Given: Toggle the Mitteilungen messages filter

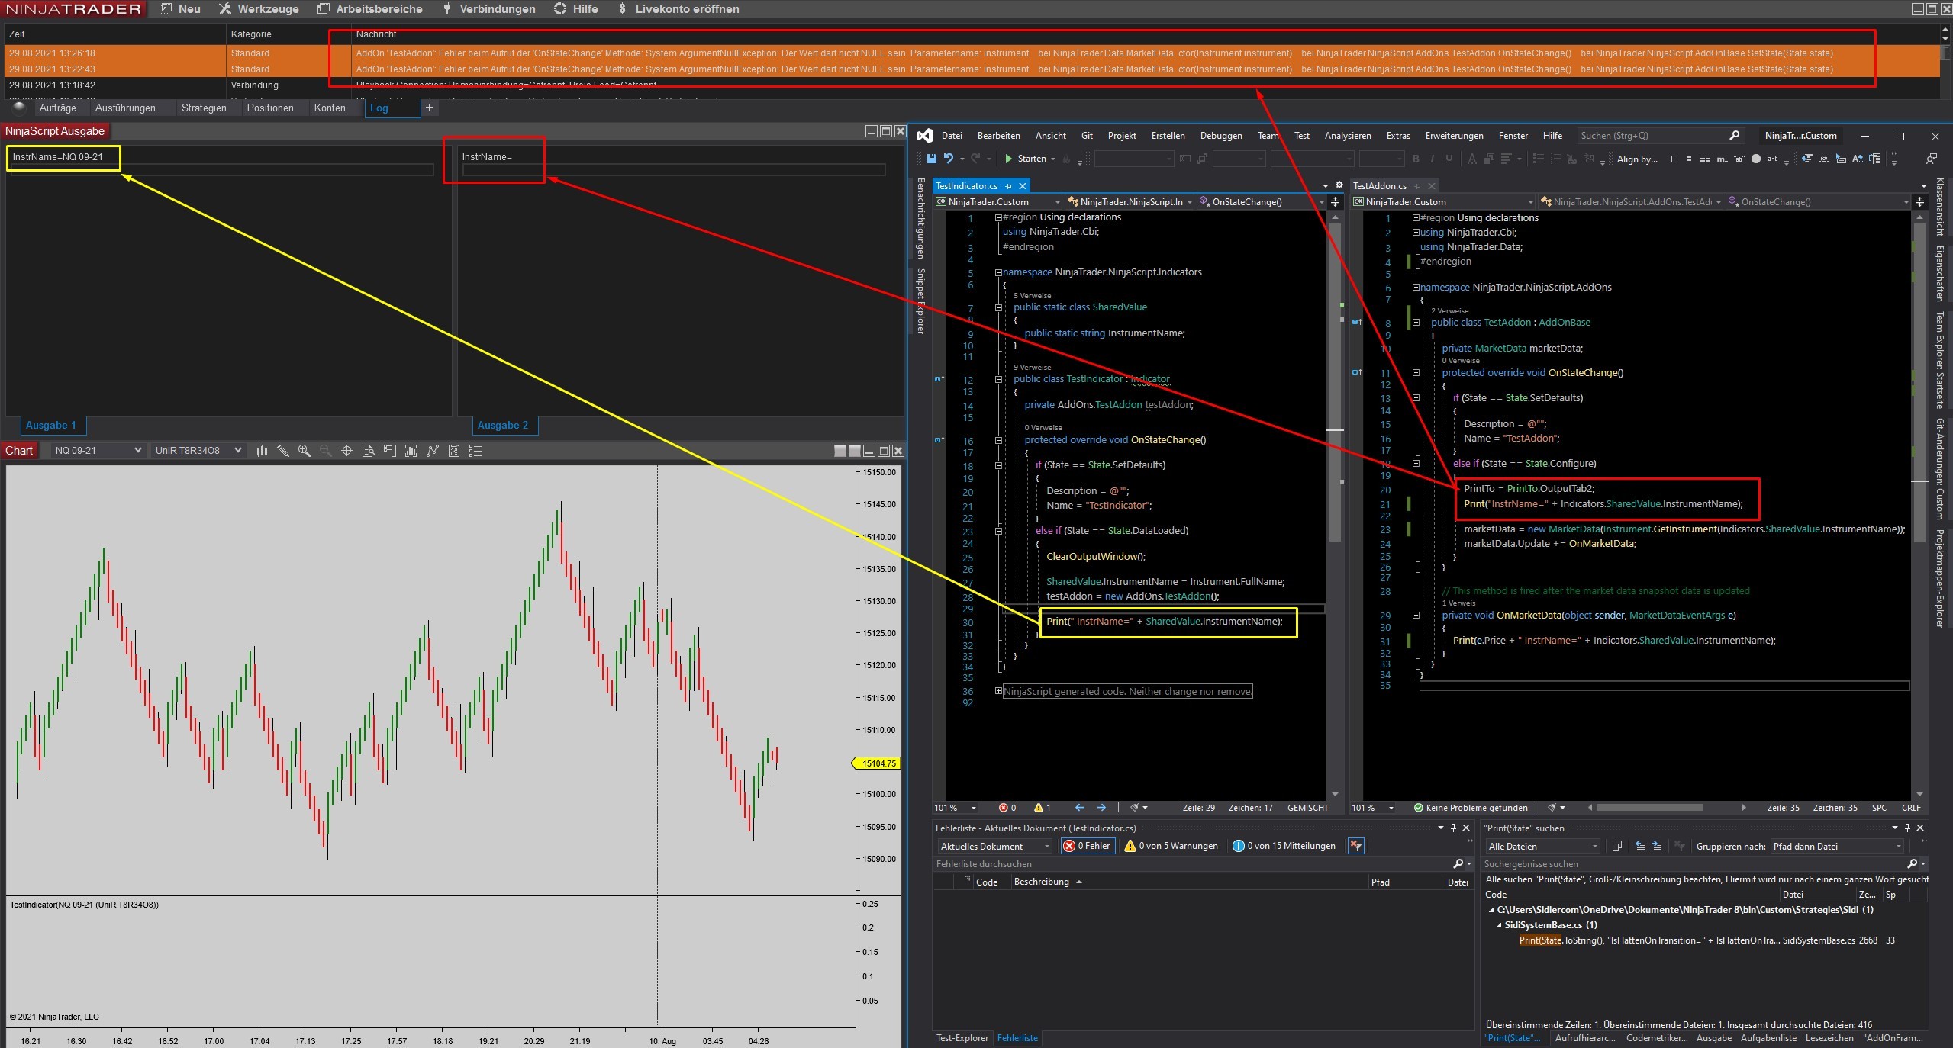Looking at the screenshot, I should coord(1284,846).
